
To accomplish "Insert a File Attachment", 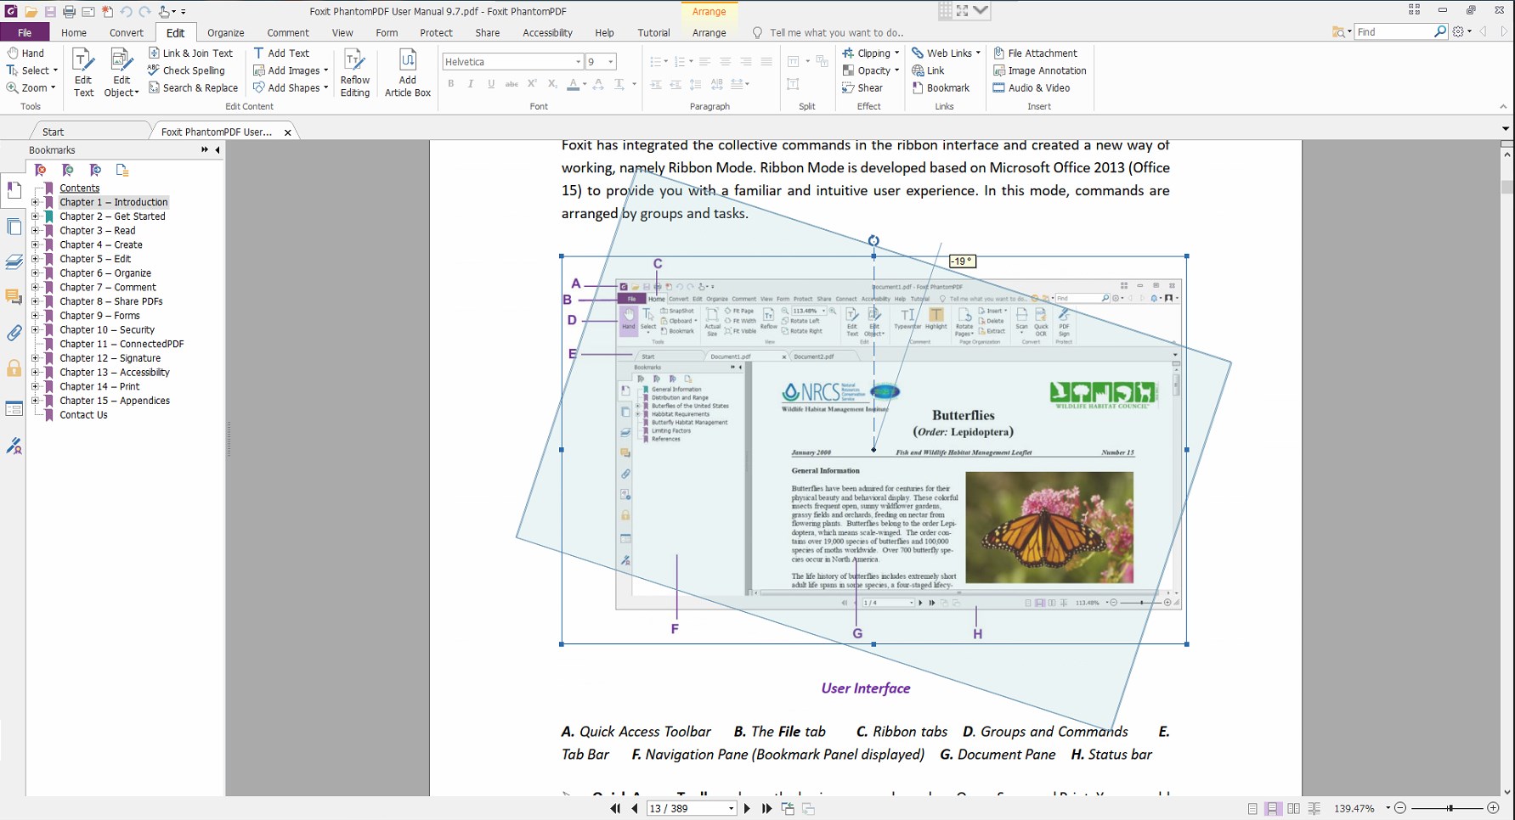I will point(1035,53).
